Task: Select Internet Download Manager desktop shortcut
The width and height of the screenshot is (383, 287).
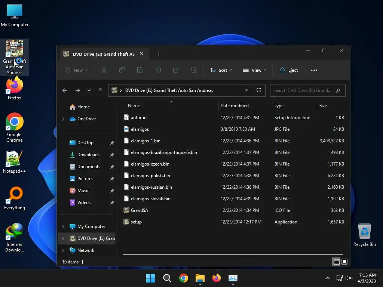Action: click(x=15, y=237)
